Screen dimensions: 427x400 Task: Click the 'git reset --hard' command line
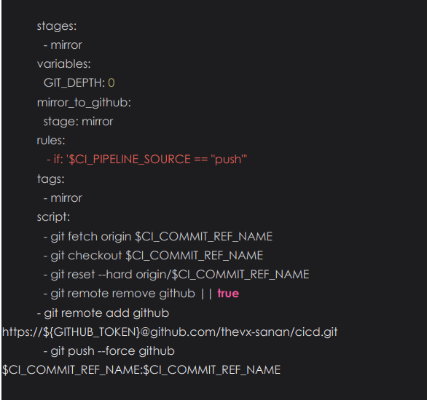tap(176, 275)
